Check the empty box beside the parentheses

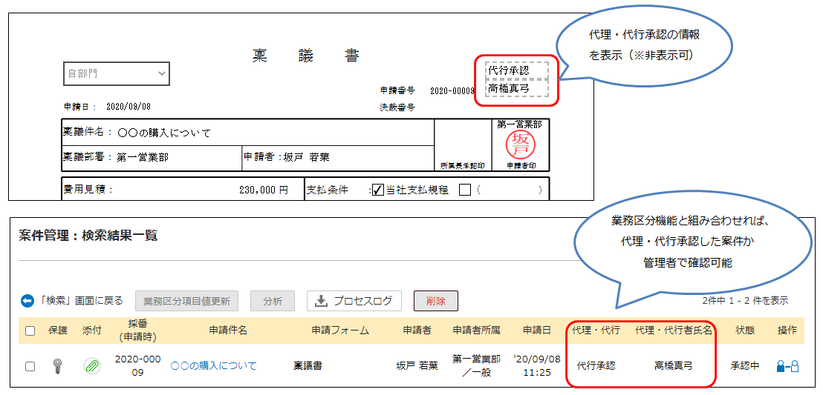(x=466, y=190)
